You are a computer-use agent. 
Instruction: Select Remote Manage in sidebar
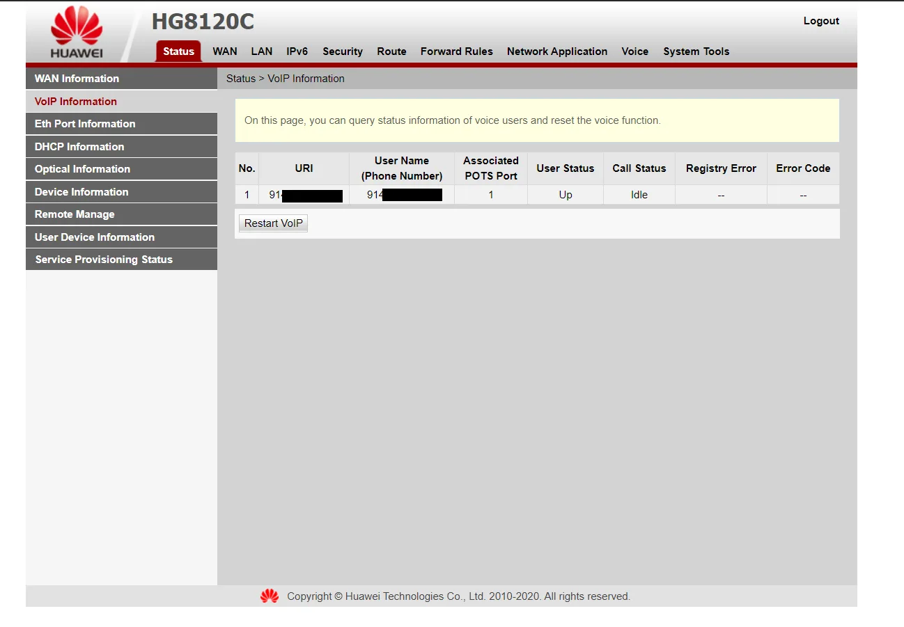point(75,214)
